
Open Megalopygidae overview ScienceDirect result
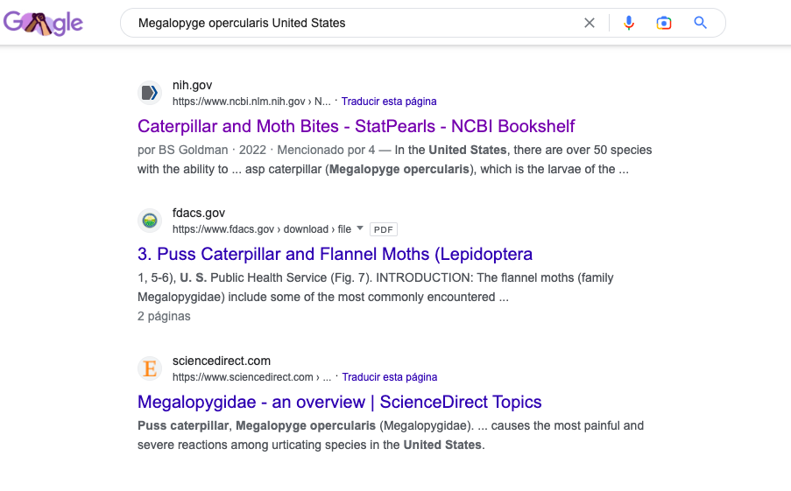[340, 402]
